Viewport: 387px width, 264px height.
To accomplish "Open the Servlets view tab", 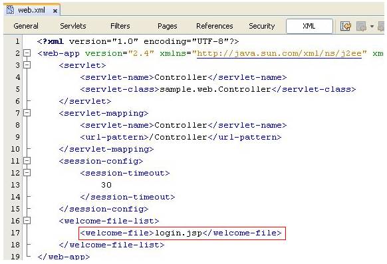I will pos(73,26).
